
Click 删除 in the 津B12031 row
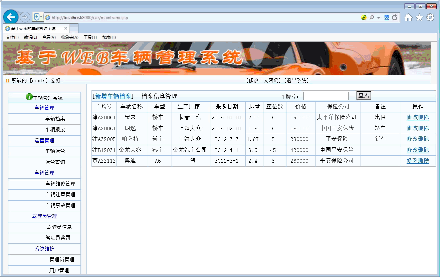click(424, 150)
